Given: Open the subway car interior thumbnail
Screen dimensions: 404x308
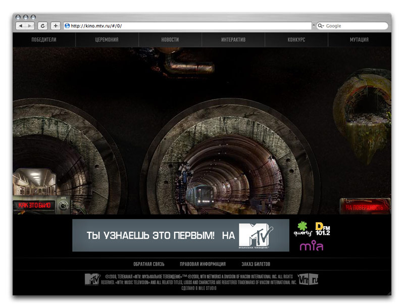Looking at the screenshot, I should tap(34, 182).
